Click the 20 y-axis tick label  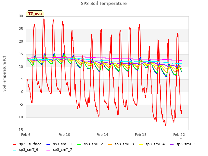click(21, 41)
